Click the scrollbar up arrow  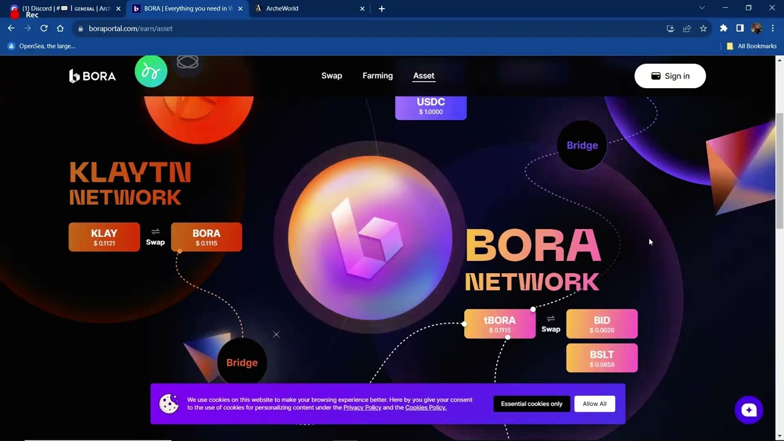pyautogui.click(x=780, y=60)
